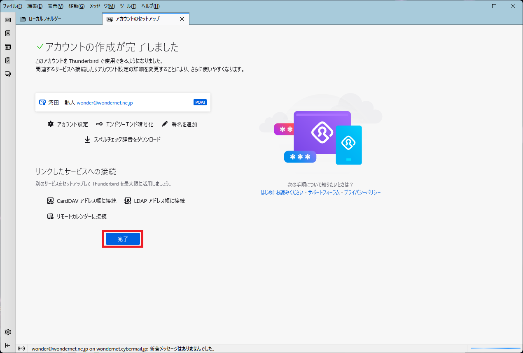Screen dimensions: 523x353
Task: Open the 編集 menu
Action: [35, 6]
